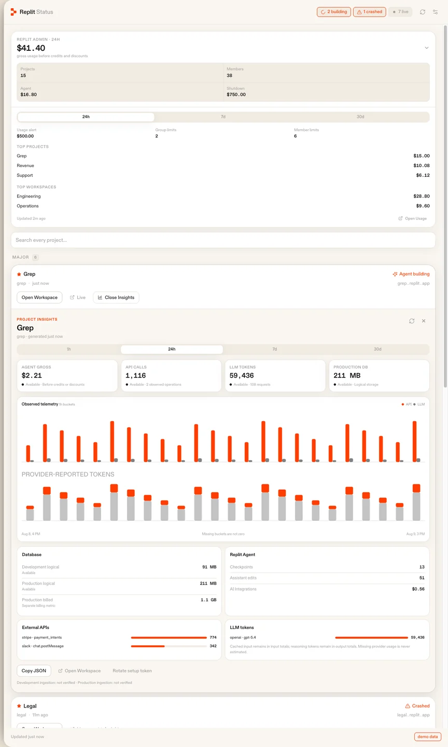
Task: Click the Agent building status for Grep
Action: (x=411, y=274)
